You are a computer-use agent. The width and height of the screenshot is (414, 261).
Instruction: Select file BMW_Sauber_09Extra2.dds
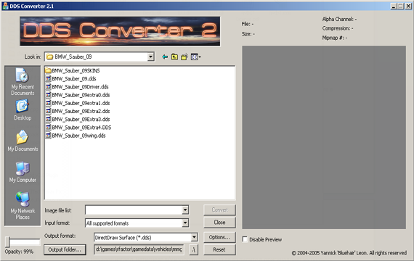[78, 111]
